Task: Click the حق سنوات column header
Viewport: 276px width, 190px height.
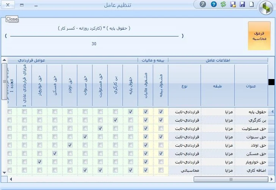Action: pos(85,85)
